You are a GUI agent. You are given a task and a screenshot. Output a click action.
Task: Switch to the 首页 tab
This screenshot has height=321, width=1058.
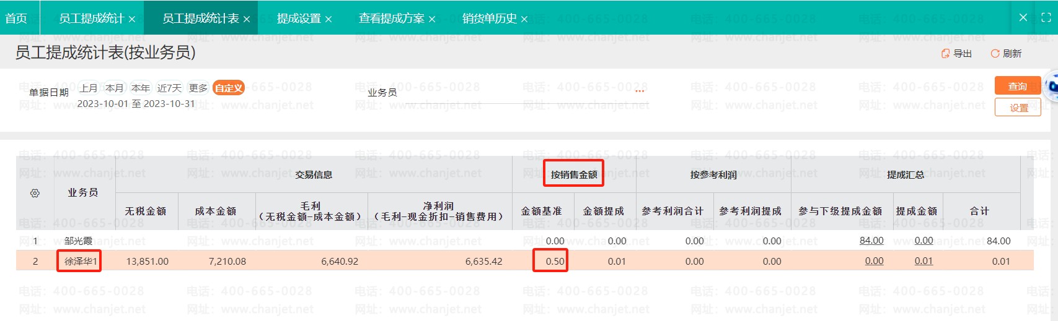[17, 19]
